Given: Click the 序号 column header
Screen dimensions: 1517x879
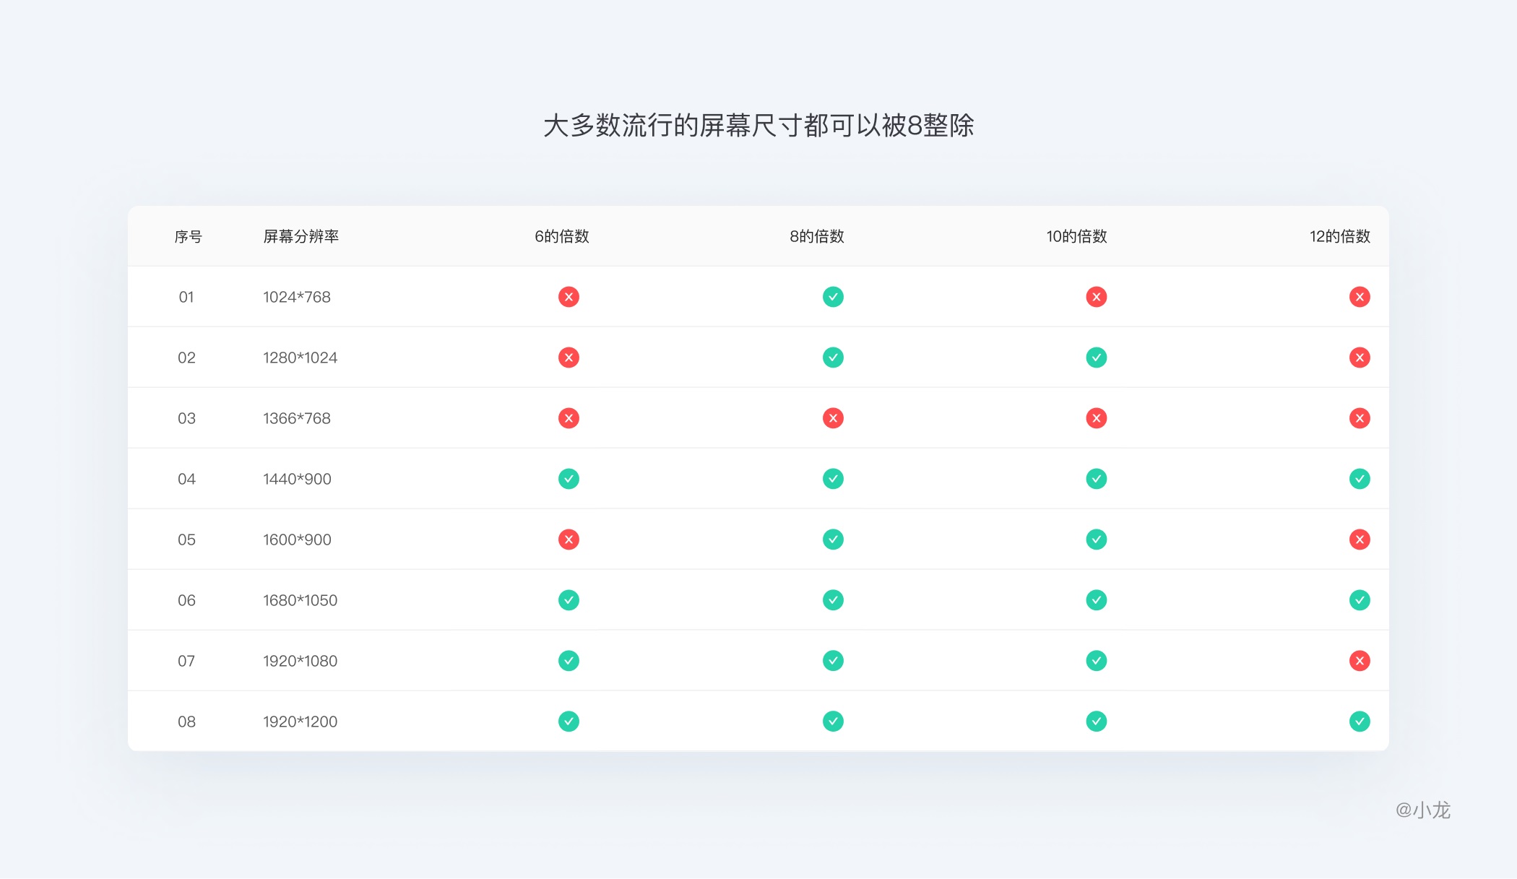Looking at the screenshot, I should tap(187, 235).
